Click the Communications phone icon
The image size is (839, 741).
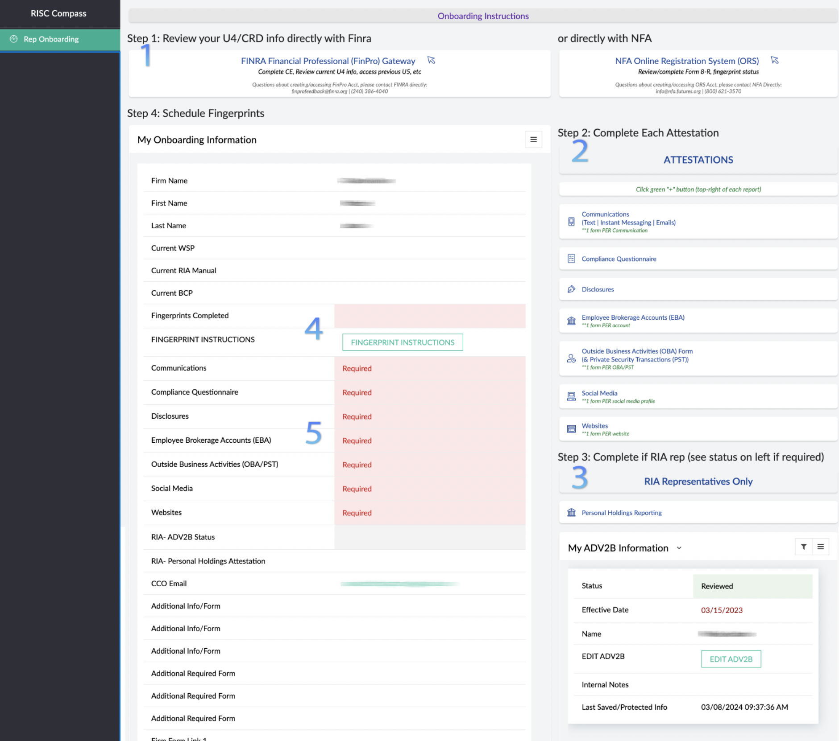pos(571,222)
